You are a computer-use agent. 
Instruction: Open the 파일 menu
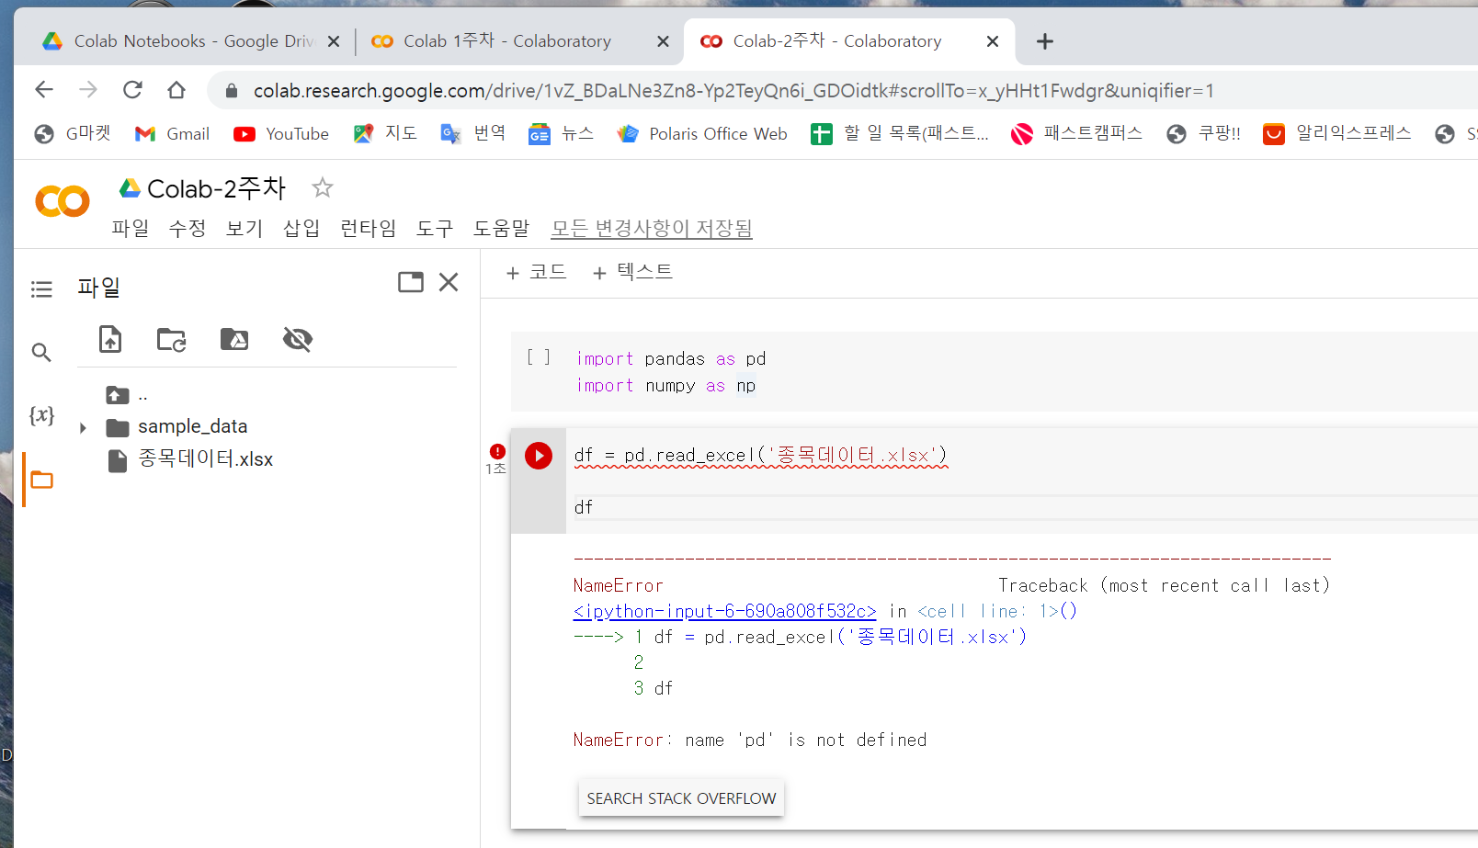131,228
